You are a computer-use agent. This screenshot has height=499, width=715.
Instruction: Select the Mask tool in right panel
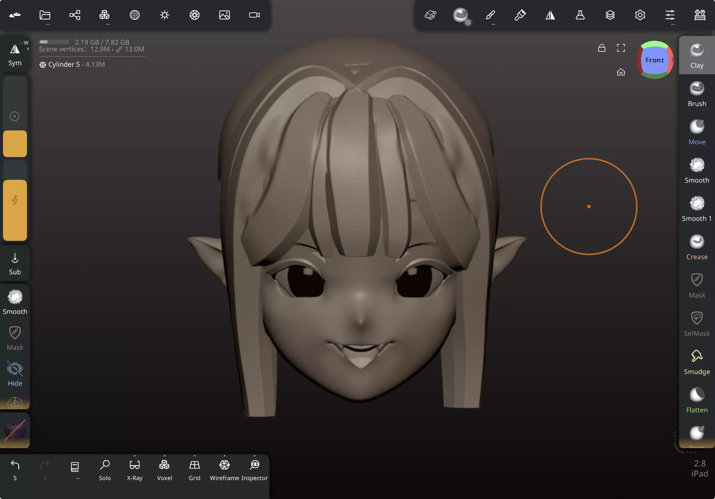point(697,285)
